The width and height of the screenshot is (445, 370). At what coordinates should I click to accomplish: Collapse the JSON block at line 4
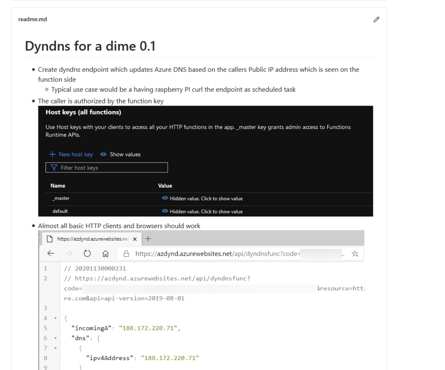coord(55,318)
